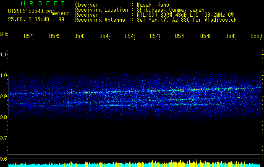
Task: Click Shibukawa, Gunma, Japan text
Action: [x=170, y=10]
